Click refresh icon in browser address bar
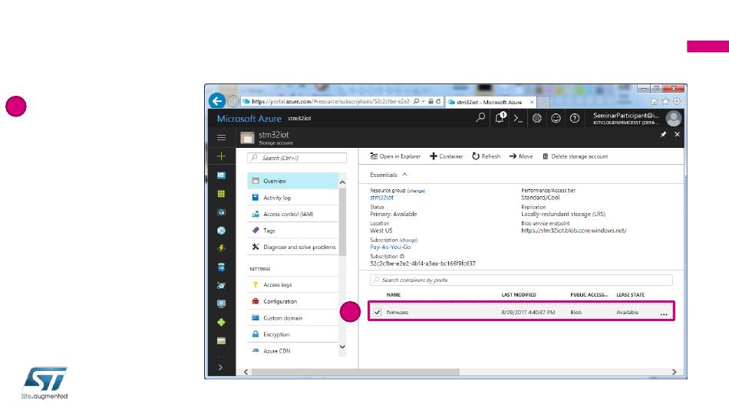Image resolution: width=729 pixels, height=410 pixels. click(x=438, y=101)
